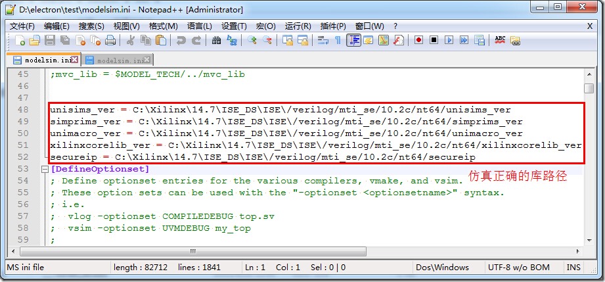
Task: Click the Save All icon
Action: pos(65,40)
